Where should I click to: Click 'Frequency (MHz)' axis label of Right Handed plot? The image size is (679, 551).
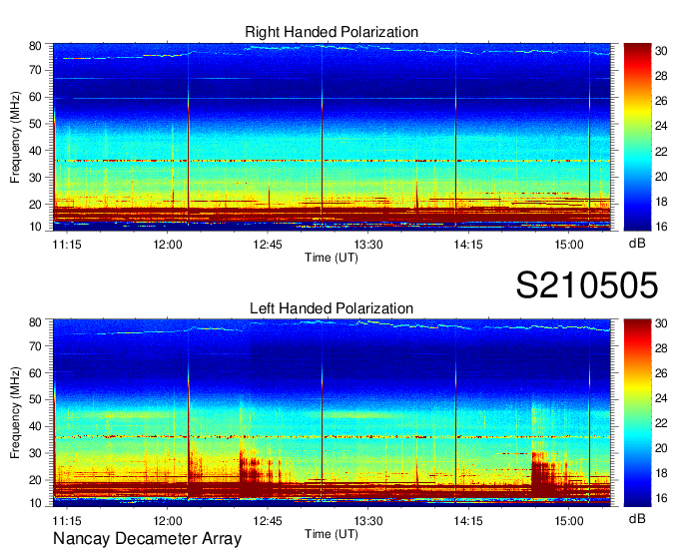point(15,137)
